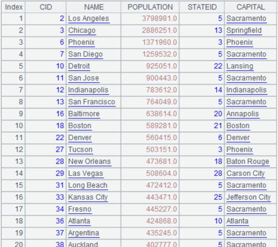Click Detroit population value 925051.0
Viewport: 278px width, 247px height.
pyautogui.click(x=161, y=66)
